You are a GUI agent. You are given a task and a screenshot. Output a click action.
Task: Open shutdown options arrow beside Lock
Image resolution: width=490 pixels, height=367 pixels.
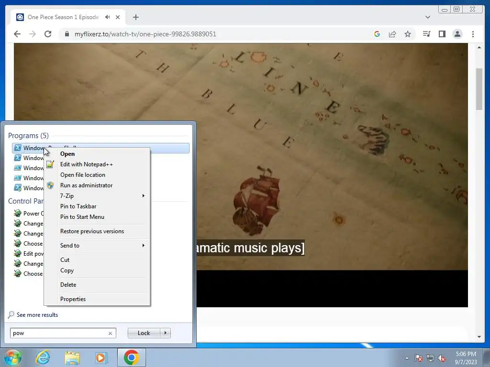pos(165,333)
